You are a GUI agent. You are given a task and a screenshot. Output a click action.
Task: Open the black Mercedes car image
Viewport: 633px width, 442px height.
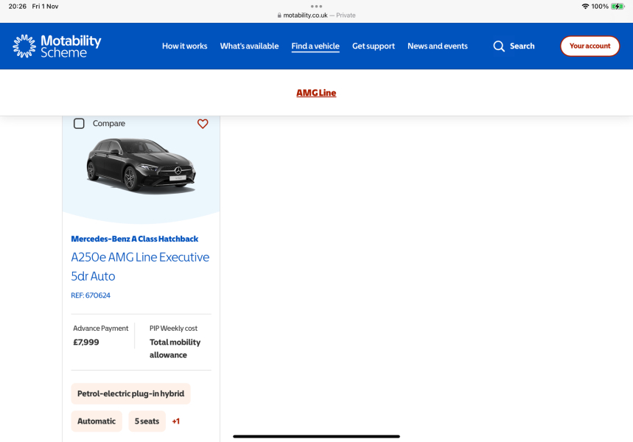click(x=141, y=166)
